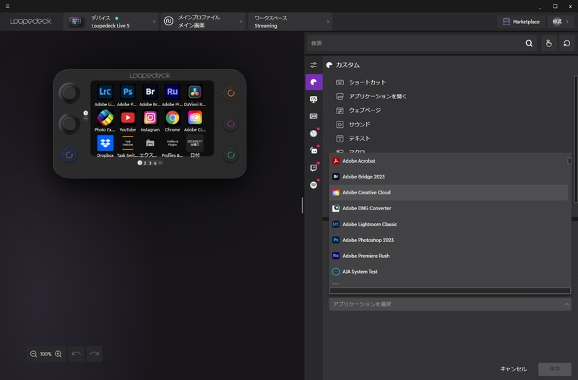Image resolution: width=578 pixels, height=380 pixels.
Task: Select the Photo Ex... button on the device
Action: point(105,118)
